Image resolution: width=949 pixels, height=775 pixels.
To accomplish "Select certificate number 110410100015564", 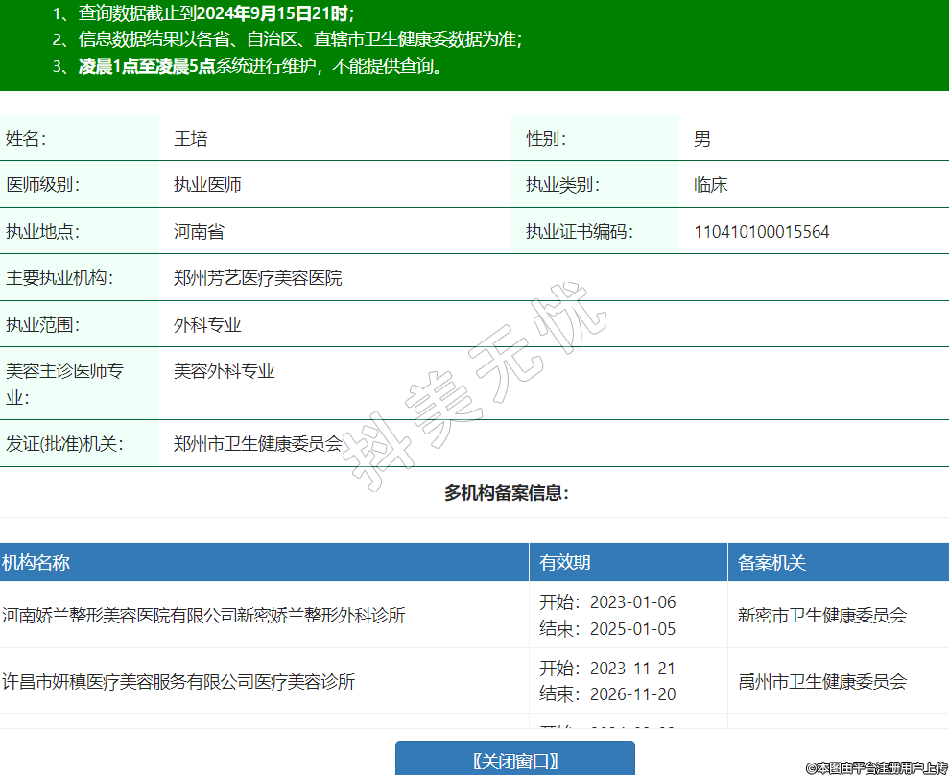I will pyautogui.click(x=762, y=232).
